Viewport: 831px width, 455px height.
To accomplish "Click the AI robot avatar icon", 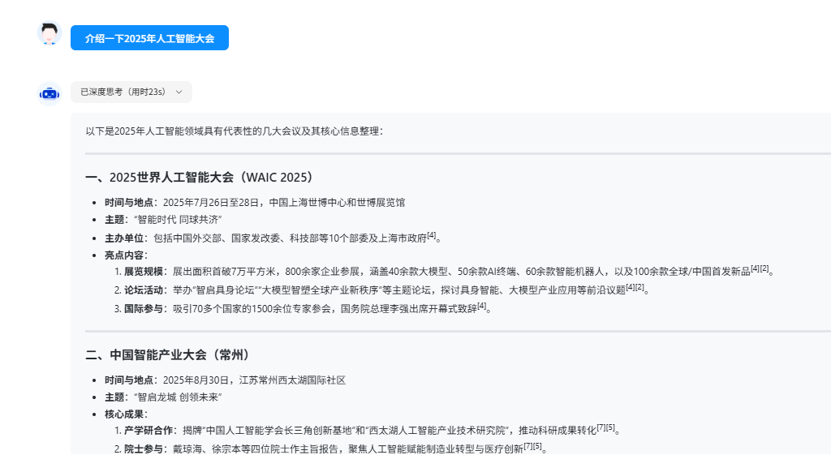I will pyautogui.click(x=50, y=93).
